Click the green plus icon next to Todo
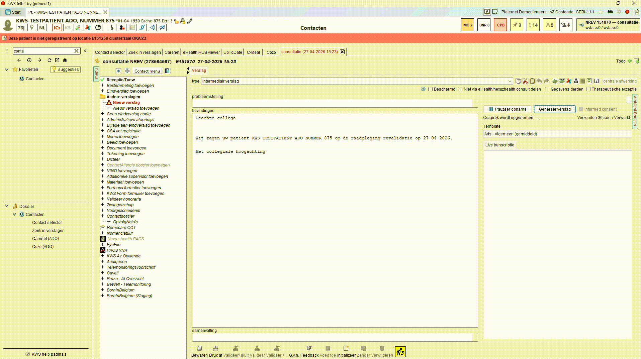This screenshot has height=359, width=641. (630, 61)
